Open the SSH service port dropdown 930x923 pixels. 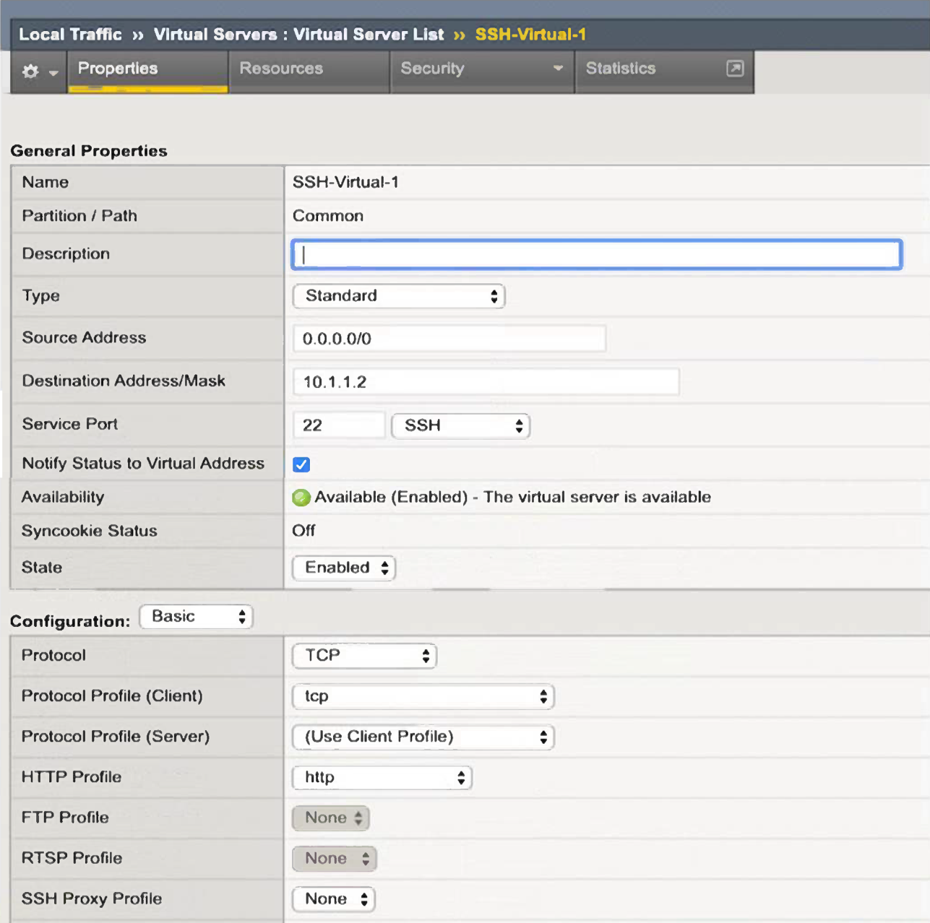pyautogui.click(x=460, y=426)
